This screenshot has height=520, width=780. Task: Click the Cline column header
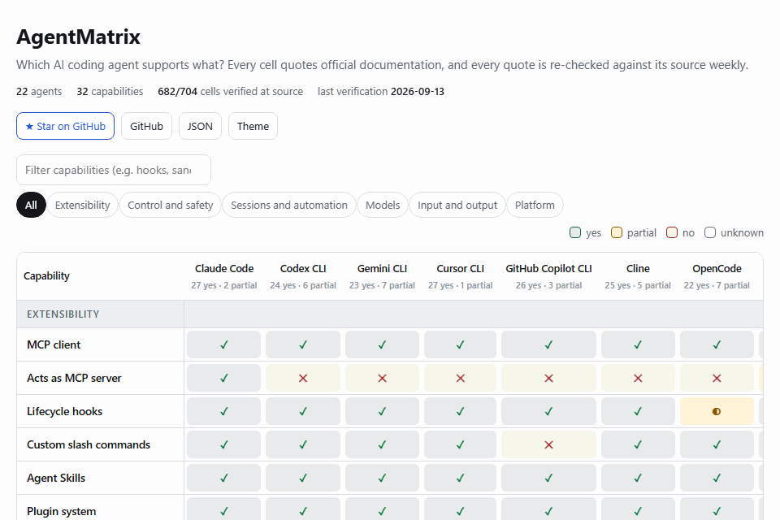tap(638, 276)
